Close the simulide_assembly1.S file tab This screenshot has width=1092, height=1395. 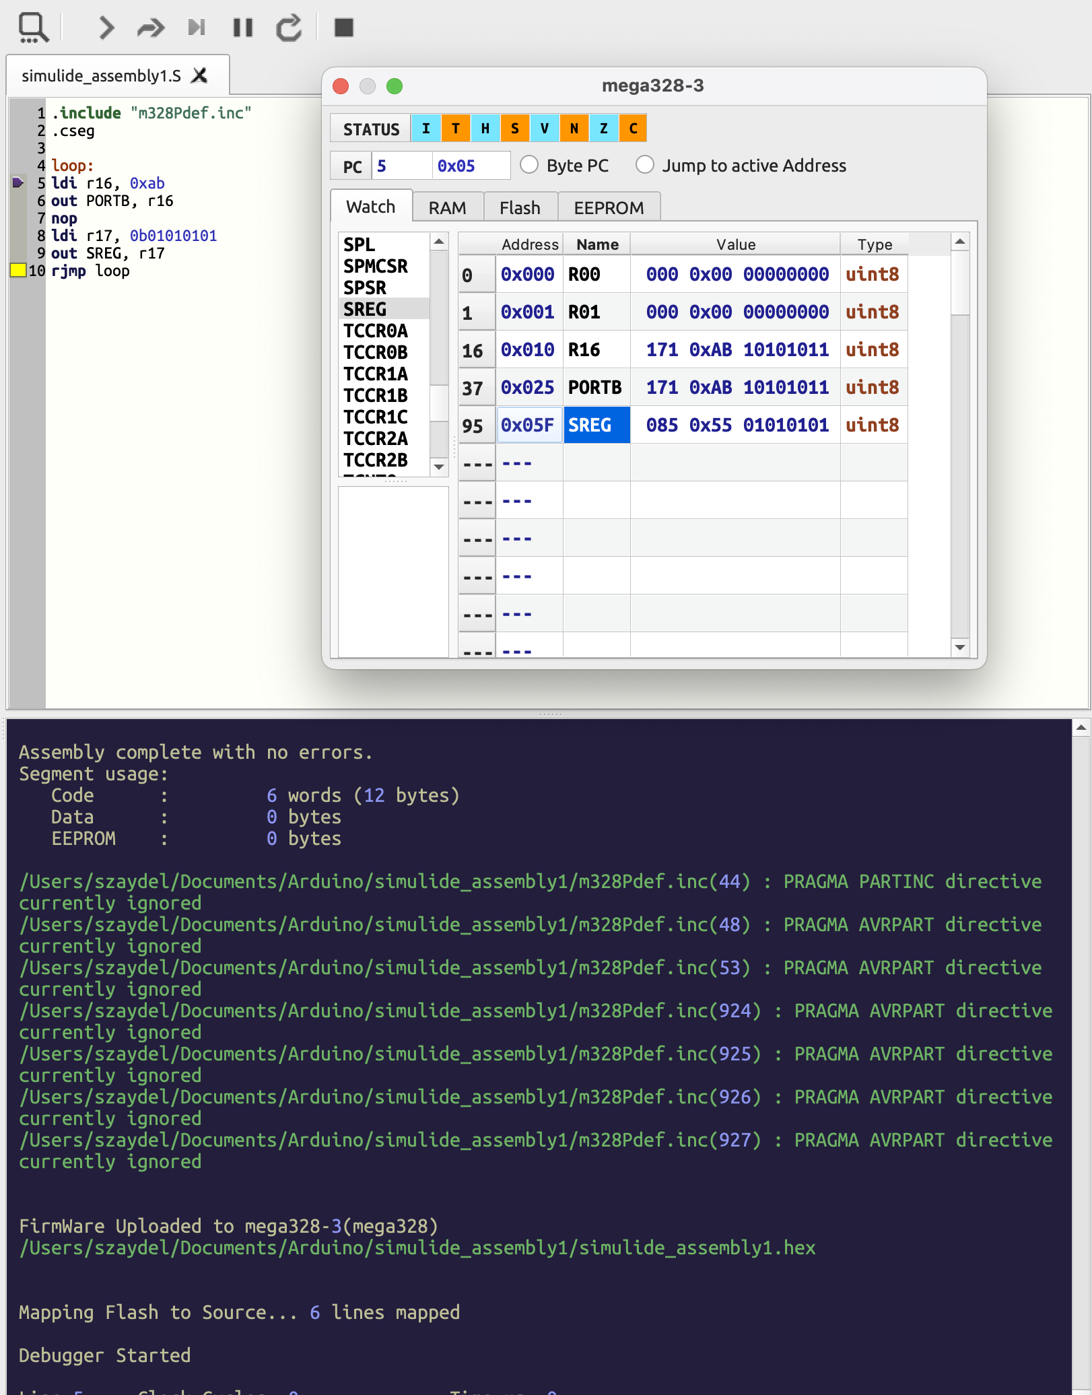tap(199, 75)
